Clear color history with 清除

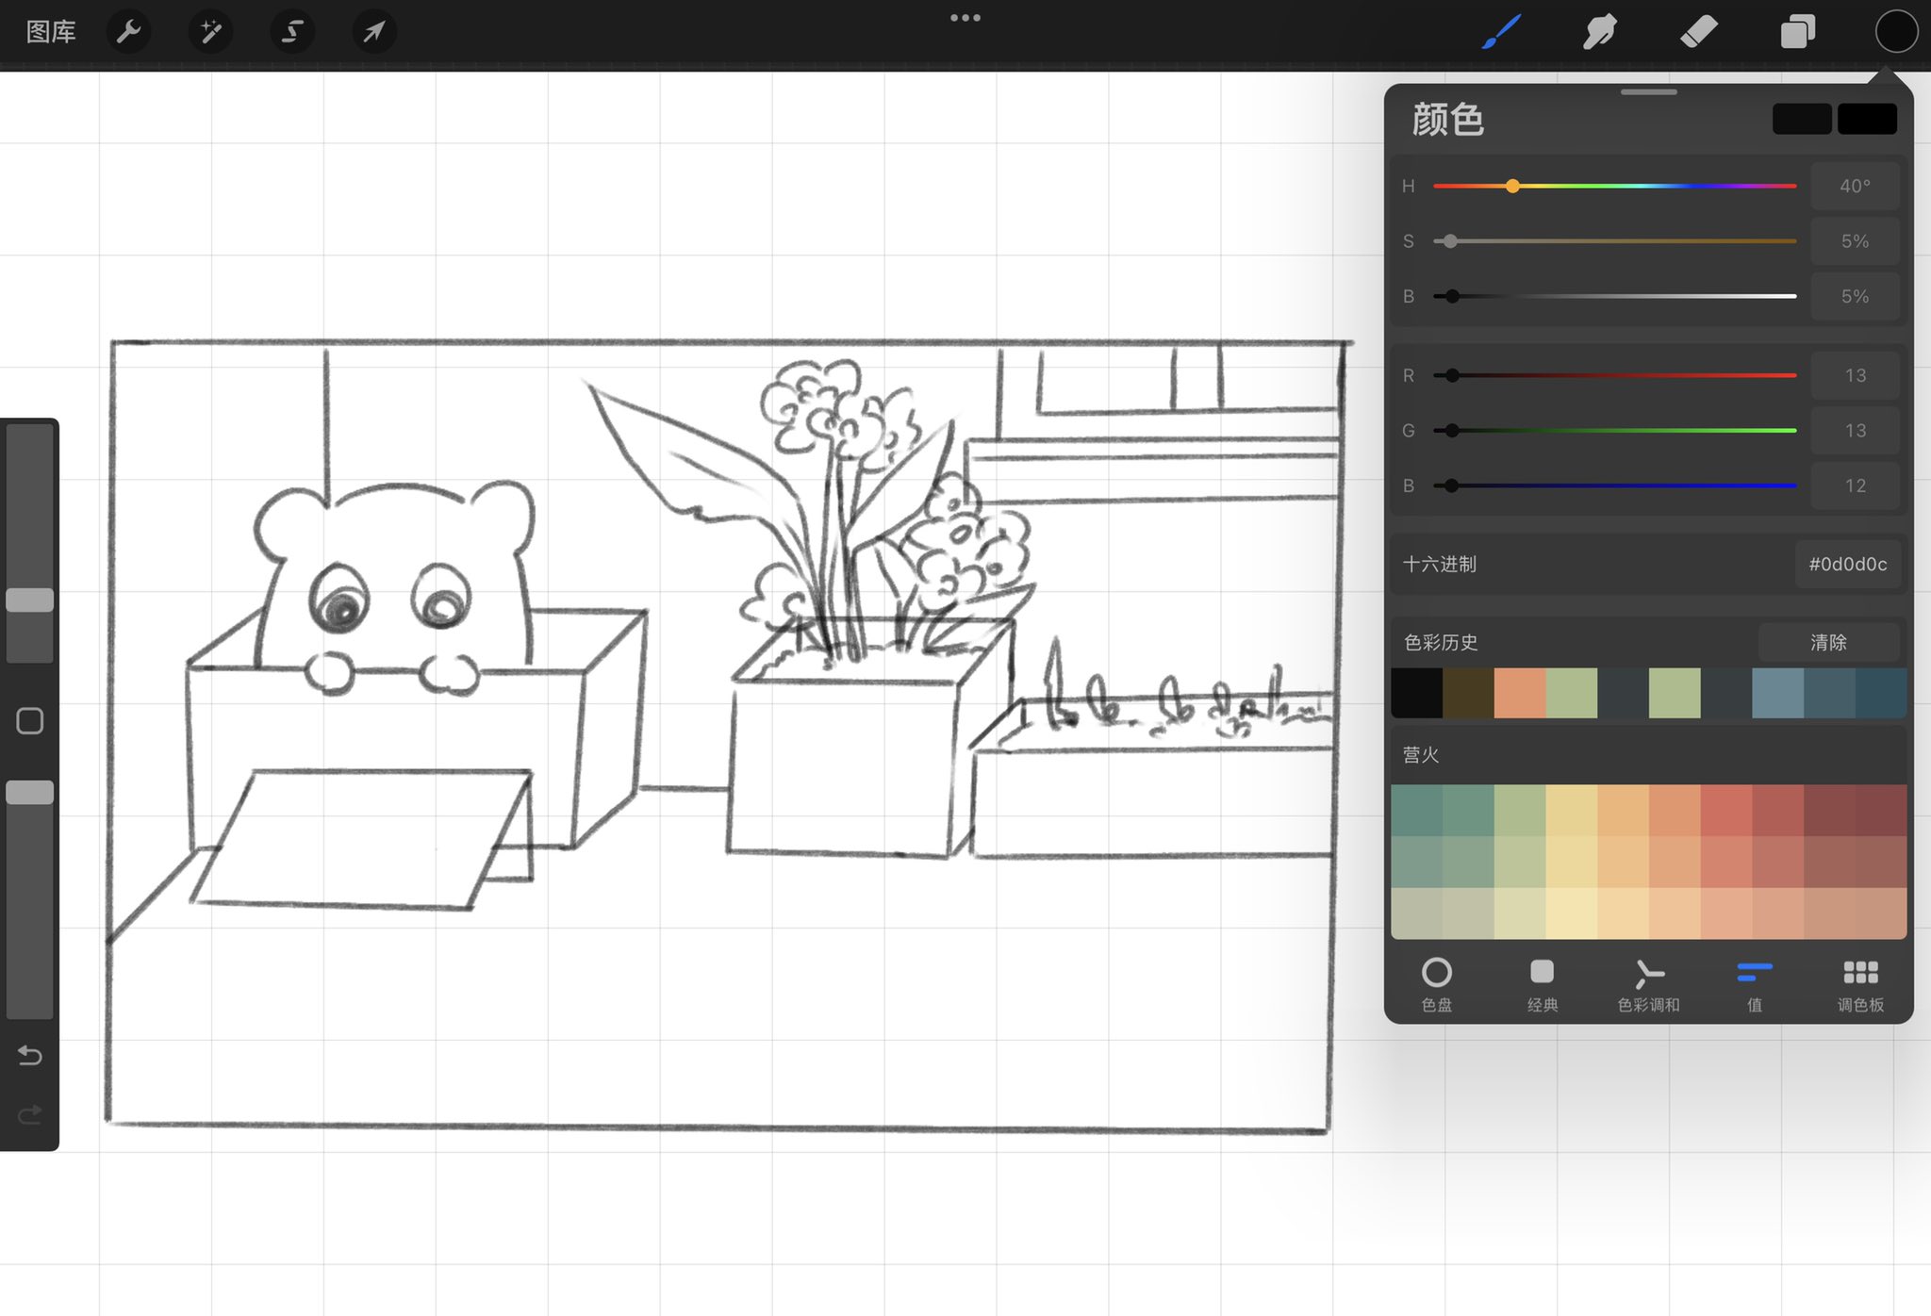1827,643
